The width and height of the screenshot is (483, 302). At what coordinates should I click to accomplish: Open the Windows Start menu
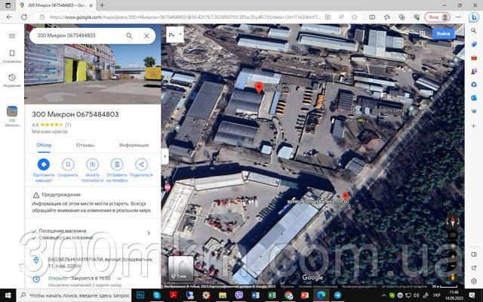pos(8,295)
